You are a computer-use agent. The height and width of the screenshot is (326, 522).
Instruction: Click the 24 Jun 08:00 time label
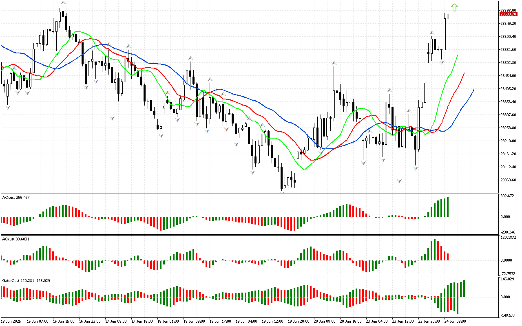[455, 322]
